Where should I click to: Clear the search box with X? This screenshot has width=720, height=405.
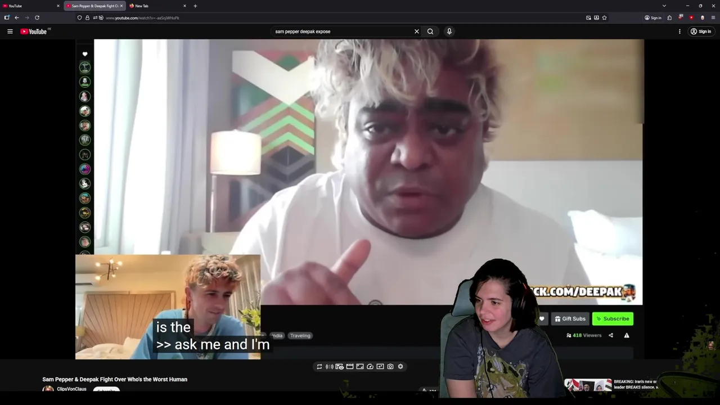pos(417,31)
